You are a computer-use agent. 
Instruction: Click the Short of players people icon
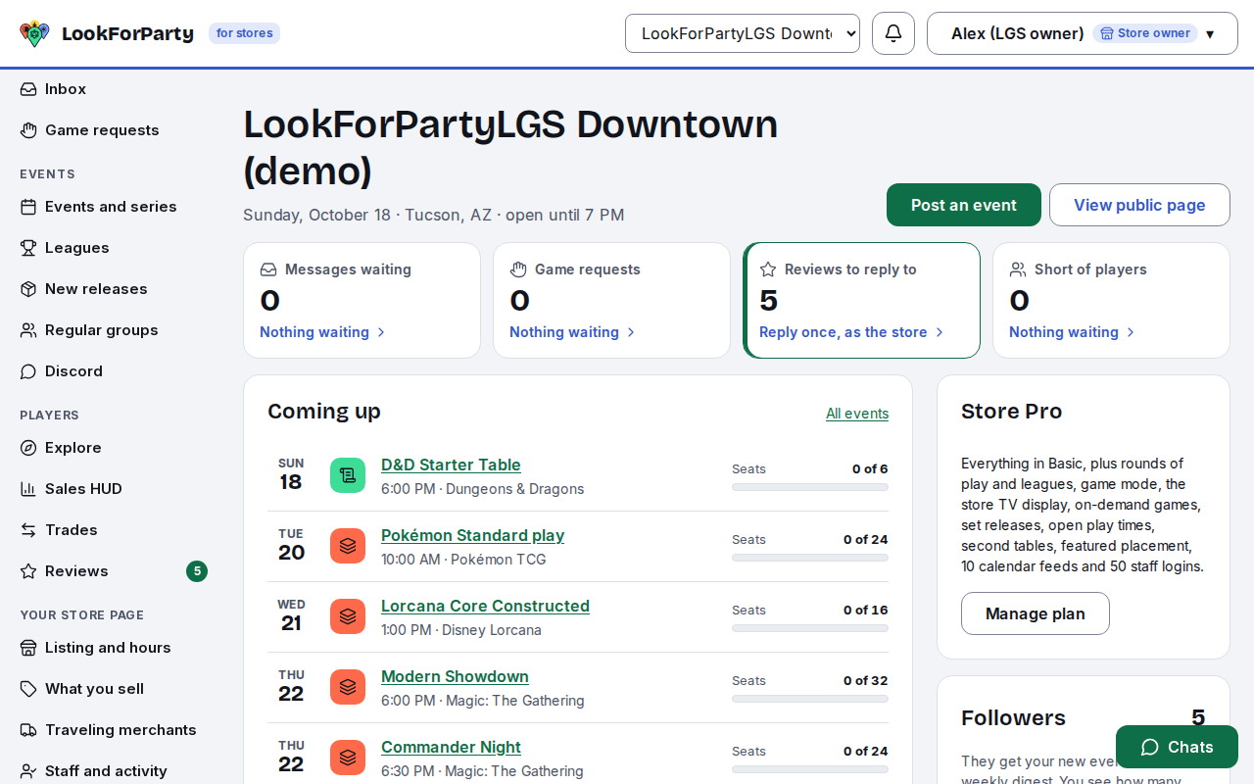tap(1018, 269)
